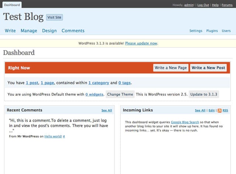Click Update to 3.1.3 button
The width and height of the screenshot is (236, 174).
click(x=204, y=94)
